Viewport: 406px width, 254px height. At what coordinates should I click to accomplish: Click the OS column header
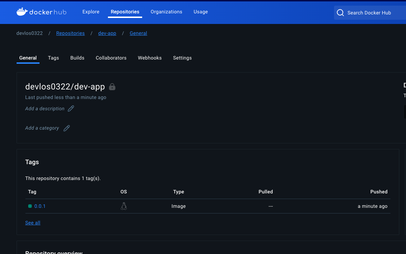click(124, 192)
